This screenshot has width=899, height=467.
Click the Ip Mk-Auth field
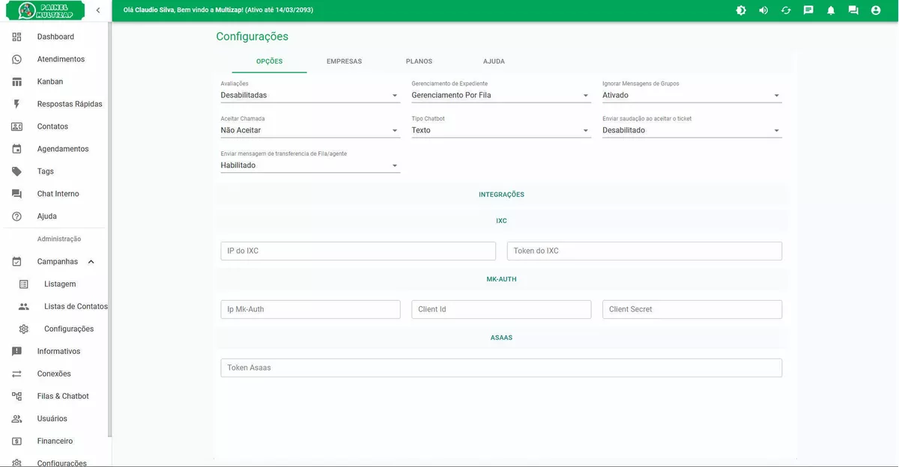(x=310, y=309)
